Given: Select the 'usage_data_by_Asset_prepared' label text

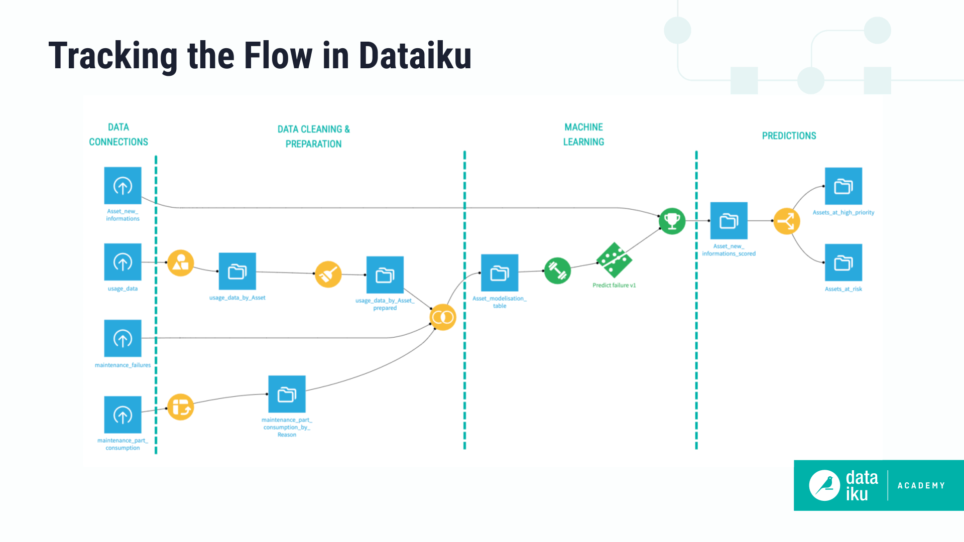Looking at the screenshot, I should point(385,304).
